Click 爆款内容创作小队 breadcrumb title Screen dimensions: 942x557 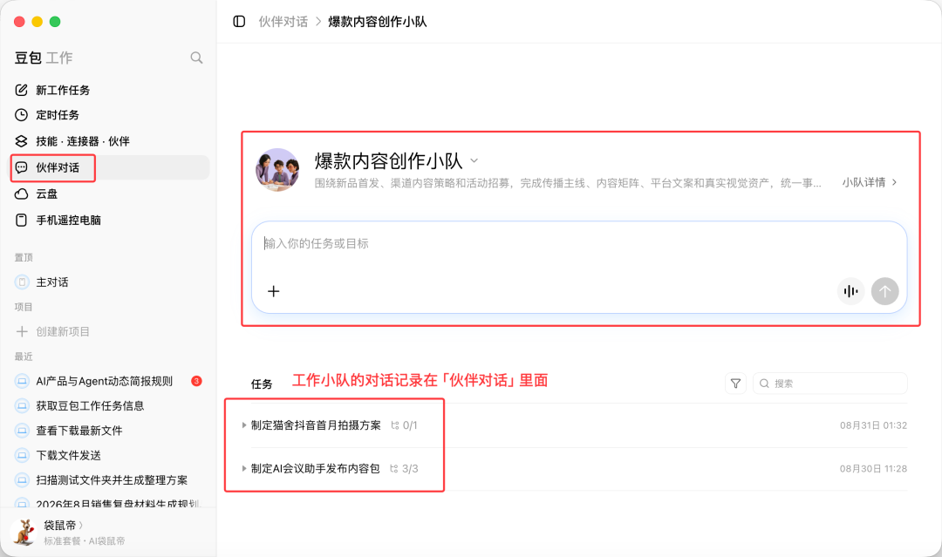(x=378, y=22)
